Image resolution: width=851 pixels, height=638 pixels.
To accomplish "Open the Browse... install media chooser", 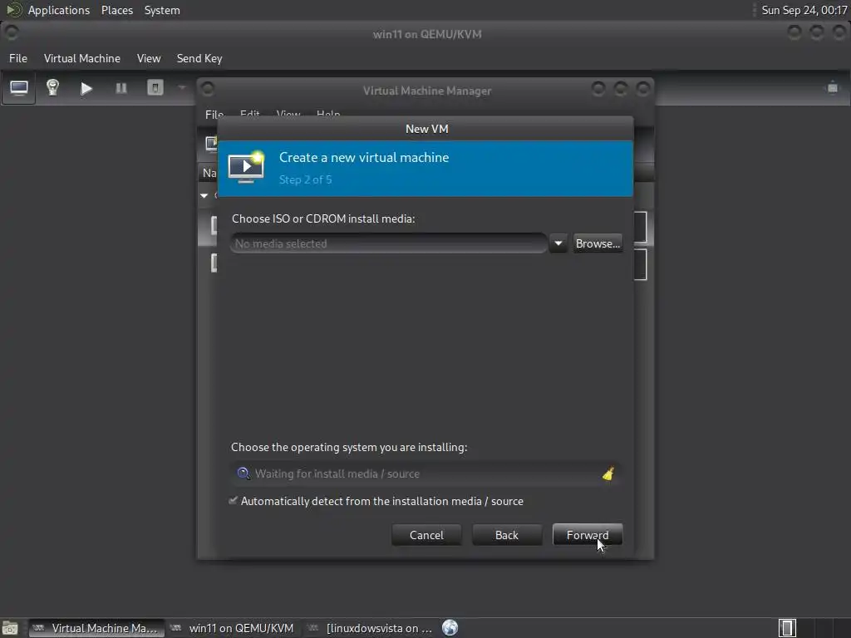I will click(x=598, y=243).
